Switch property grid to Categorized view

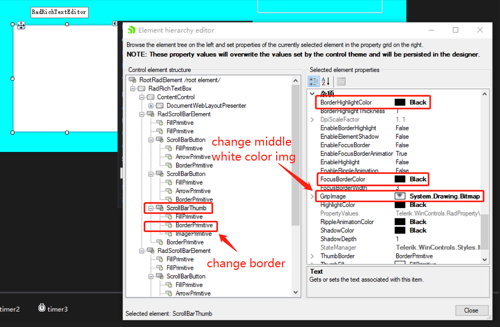tap(314, 82)
